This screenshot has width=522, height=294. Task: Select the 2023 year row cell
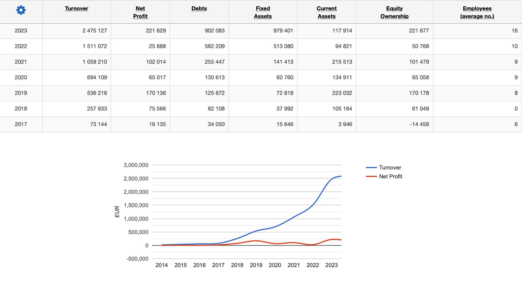(21, 31)
